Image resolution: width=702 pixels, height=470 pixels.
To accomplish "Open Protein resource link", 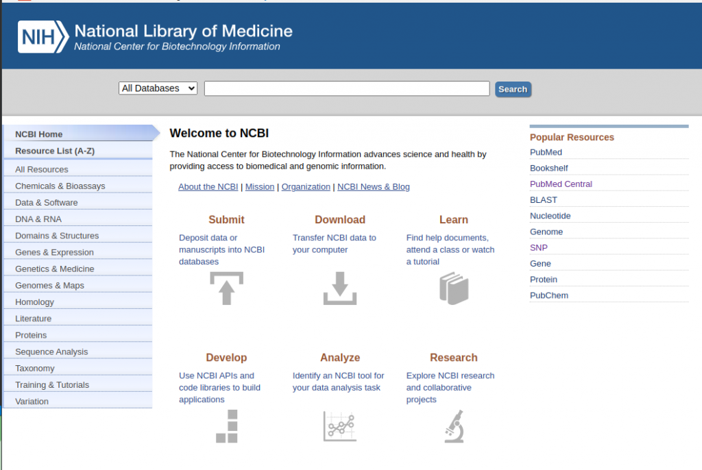I will click(x=544, y=280).
